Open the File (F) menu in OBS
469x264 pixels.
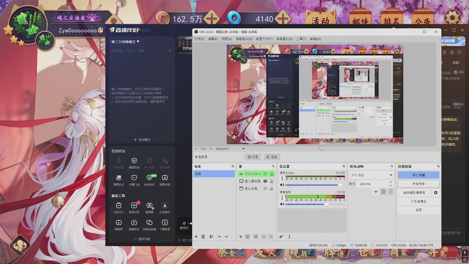click(199, 39)
